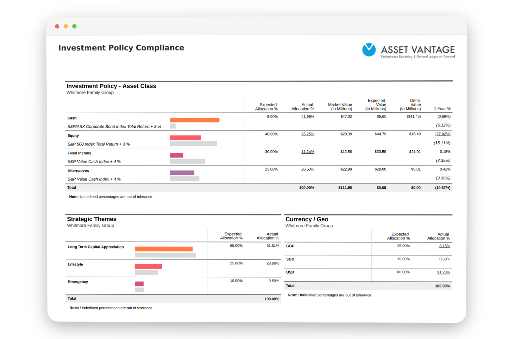The image size is (512, 339).
Task: Click the green maximize window dot
Action: [x=74, y=26]
